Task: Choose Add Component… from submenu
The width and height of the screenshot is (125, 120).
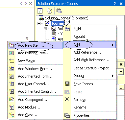Action: pyautogui.click(x=35, y=100)
